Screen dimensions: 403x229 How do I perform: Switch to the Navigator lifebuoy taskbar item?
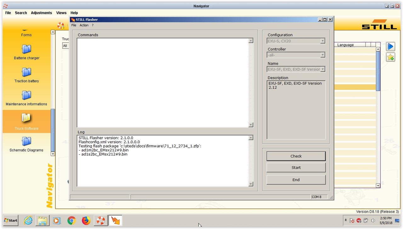click(101, 220)
